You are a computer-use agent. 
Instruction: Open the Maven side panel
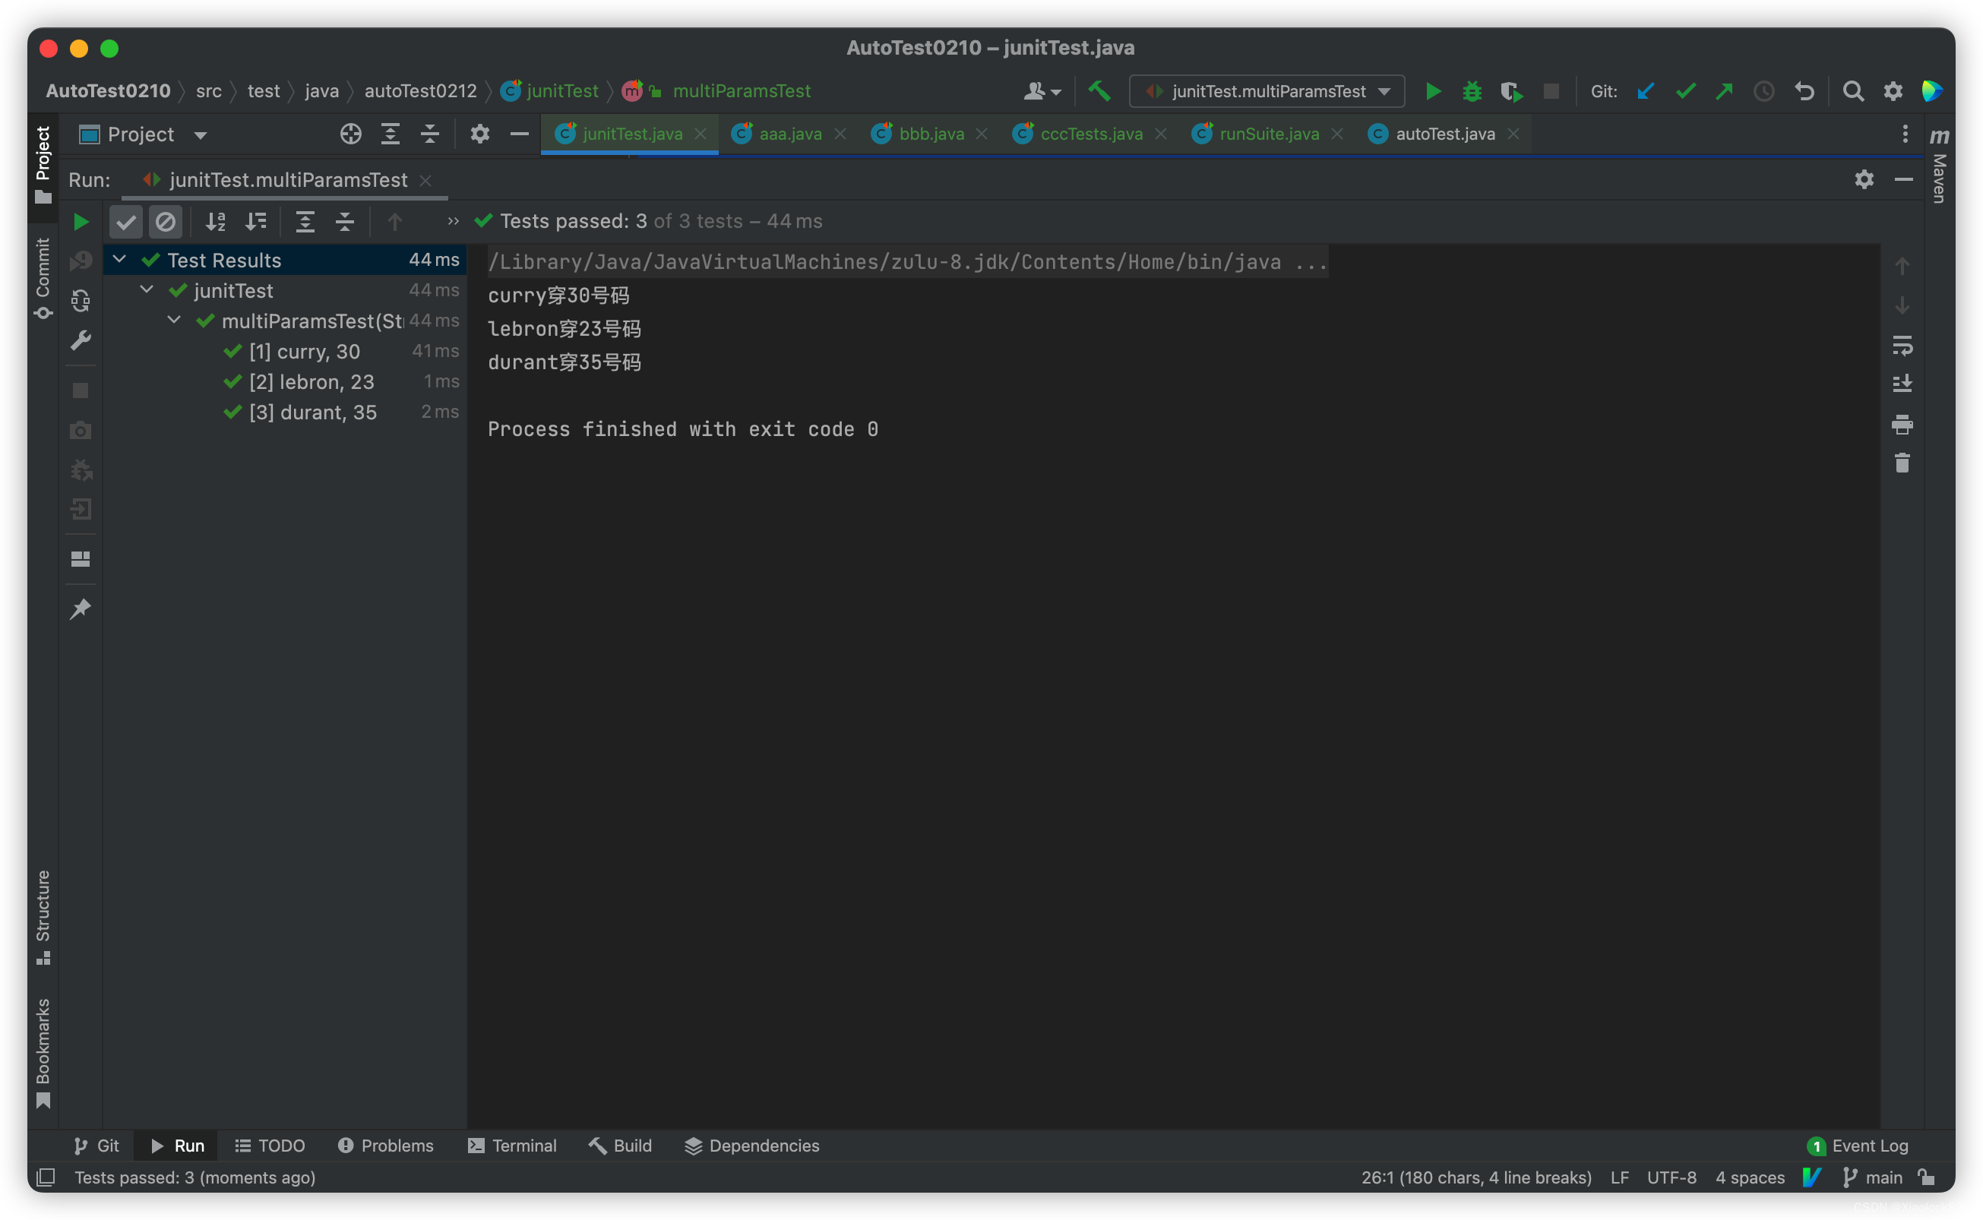[x=1939, y=166]
